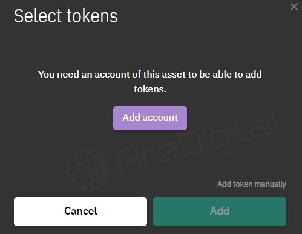Start adding an account for this asset
Image resolution: width=302 pixels, height=234 pixels.
point(150,118)
